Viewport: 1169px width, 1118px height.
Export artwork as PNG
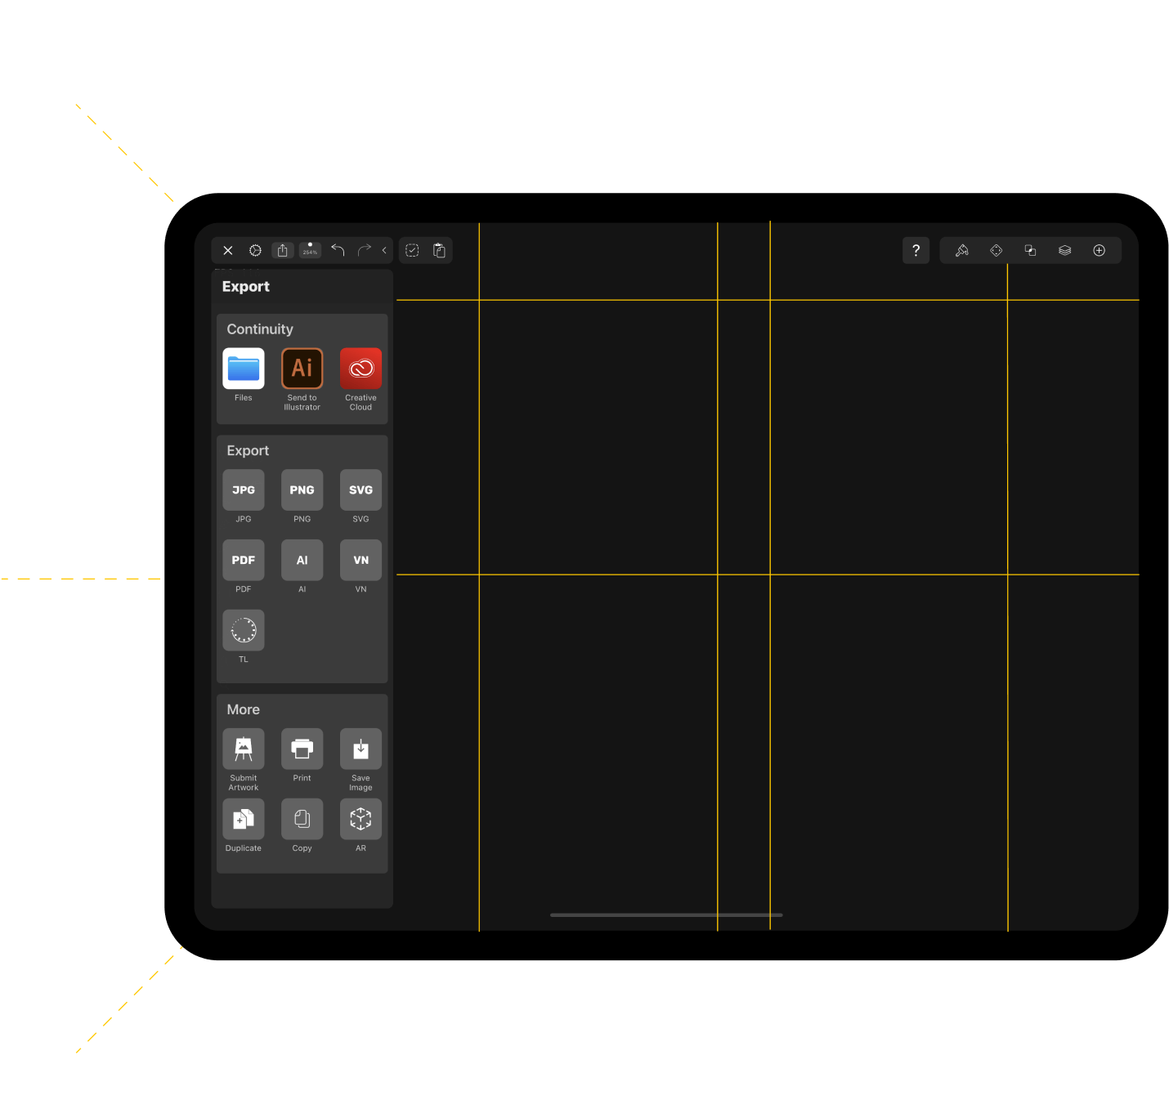(x=302, y=490)
